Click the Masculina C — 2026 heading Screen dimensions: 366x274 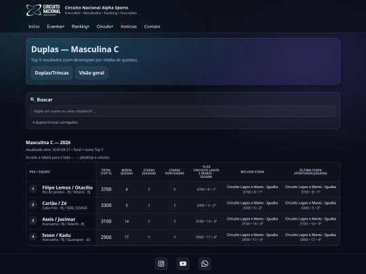tap(48, 142)
